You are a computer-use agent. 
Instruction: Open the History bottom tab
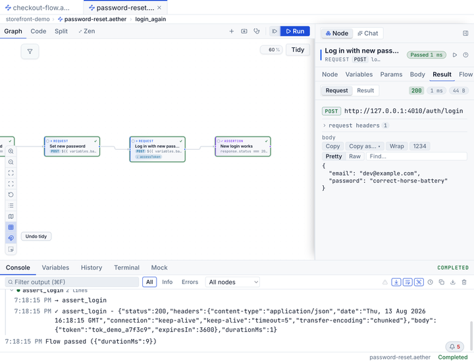[x=92, y=267]
